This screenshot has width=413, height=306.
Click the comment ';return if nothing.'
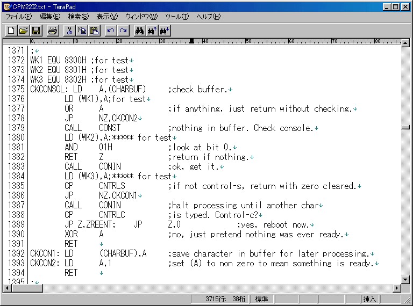pos(209,157)
